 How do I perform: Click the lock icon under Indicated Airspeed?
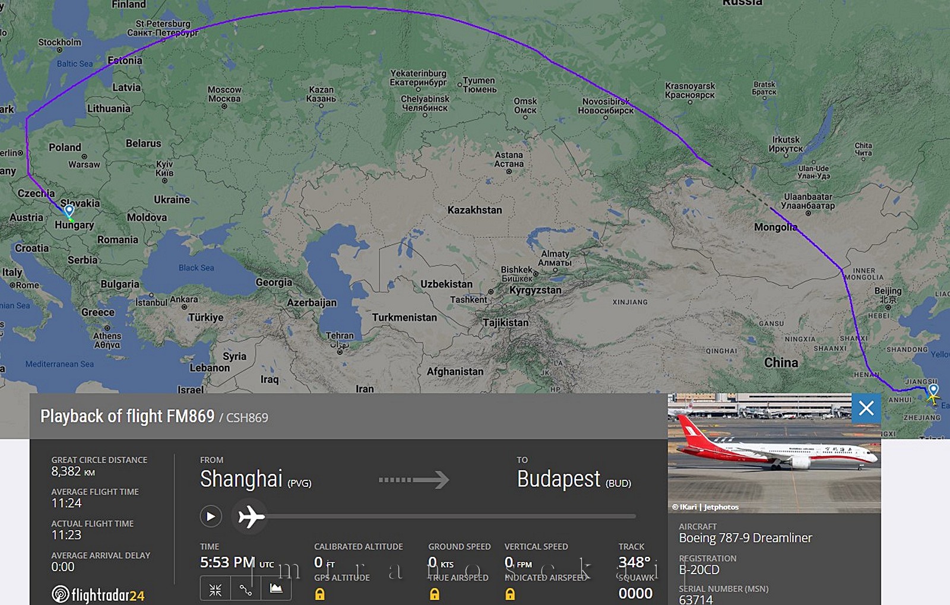pyautogui.click(x=510, y=594)
